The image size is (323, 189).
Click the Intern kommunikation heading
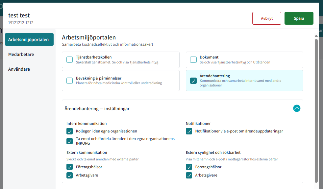pos(87,124)
